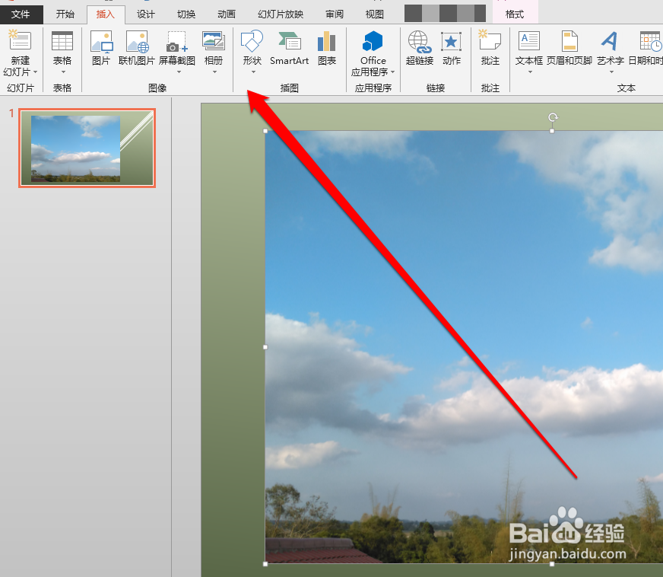The width and height of the screenshot is (663, 577).
Task: Click the New Slide (新建幻灯片) icon
Action: pyautogui.click(x=20, y=40)
